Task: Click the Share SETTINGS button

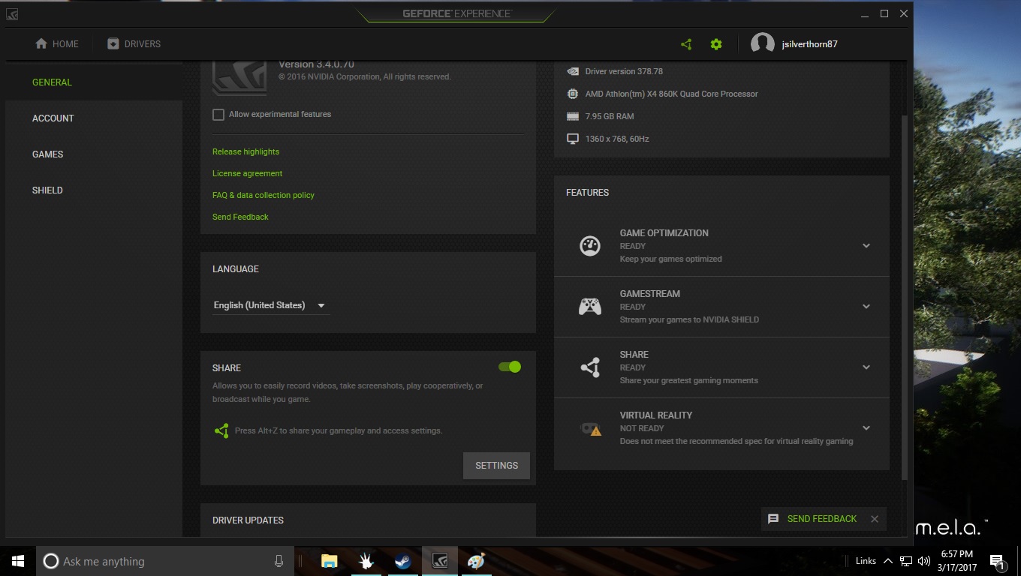Action: tap(496, 466)
